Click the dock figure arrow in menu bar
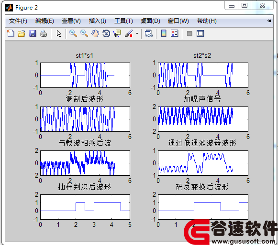The width and height of the screenshot is (278, 245). [x=269, y=21]
